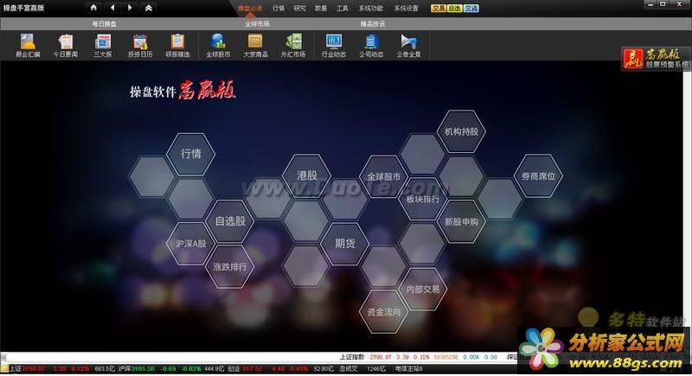This screenshot has width=692, height=376.
Task: Open the 涨跌排行 hexagon tile
Action: coord(230,267)
